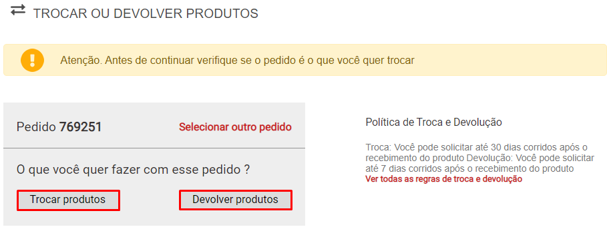Click the order number 769251
The width and height of the screenshot is (607, 241).
click(80, 127)
